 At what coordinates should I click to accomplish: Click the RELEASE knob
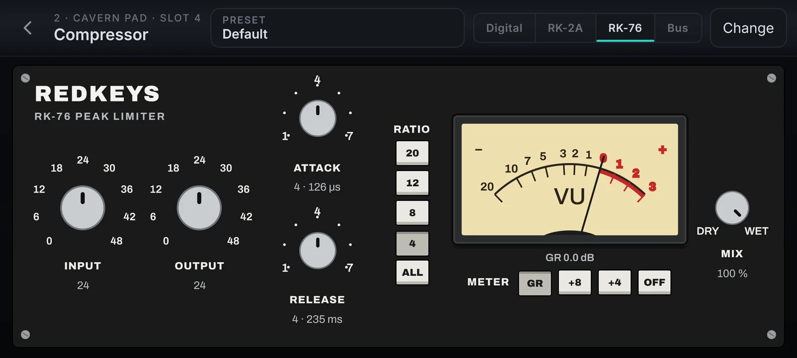[x=317, y=250]
